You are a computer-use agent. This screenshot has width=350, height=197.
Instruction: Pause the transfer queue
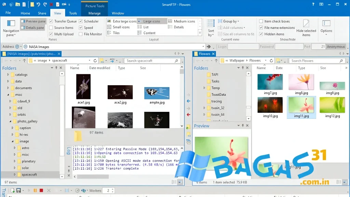coord(35,191)
